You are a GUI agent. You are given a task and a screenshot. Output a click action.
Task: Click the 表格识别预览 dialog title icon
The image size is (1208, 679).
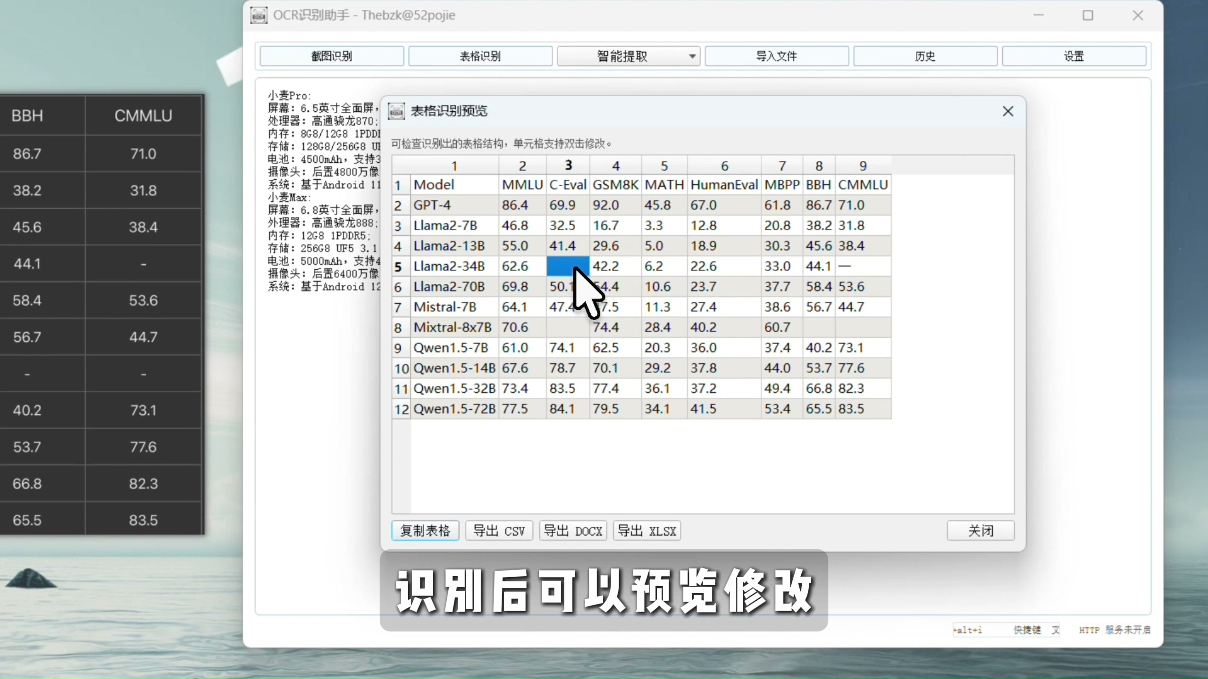tap(396, 111)
